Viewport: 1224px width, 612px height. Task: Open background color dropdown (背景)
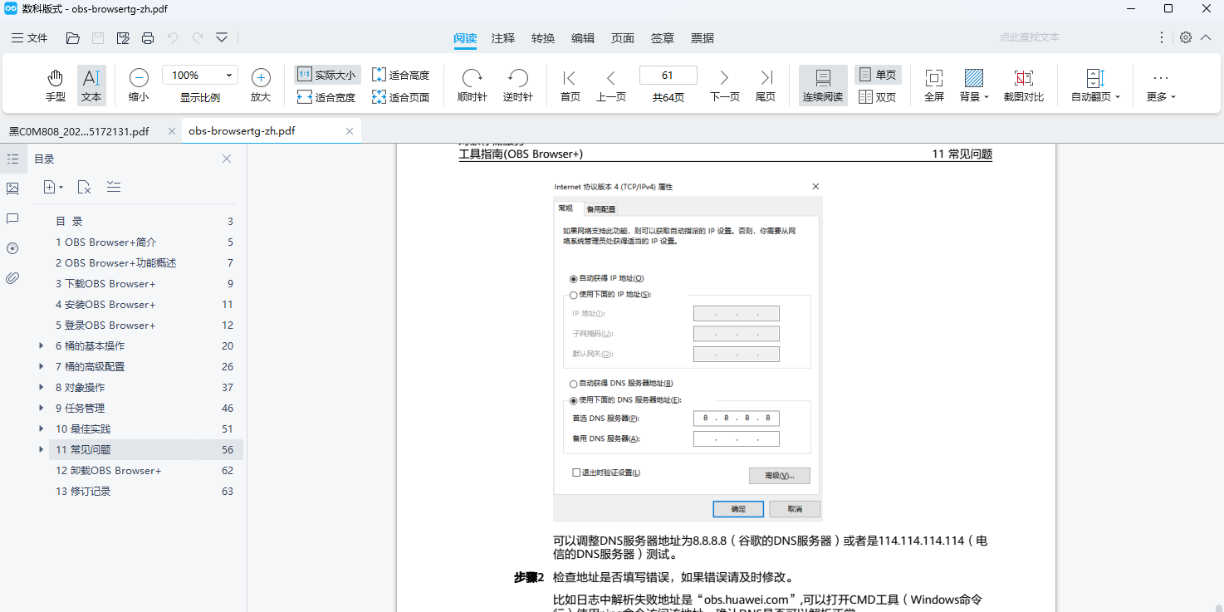pyautogui.click(x=974, y=86)
